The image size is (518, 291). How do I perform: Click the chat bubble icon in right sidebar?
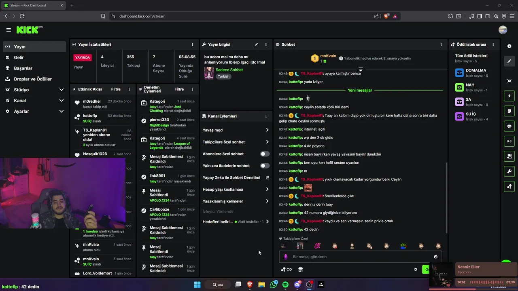tap(509, 126)
